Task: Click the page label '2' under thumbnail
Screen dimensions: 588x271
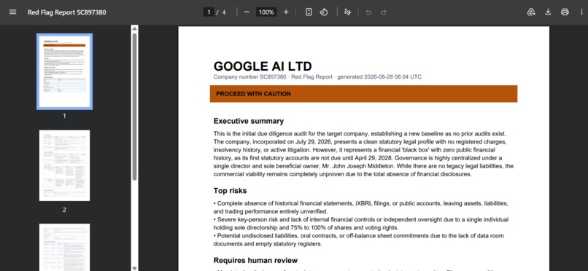Action: [x=64, y=210]
